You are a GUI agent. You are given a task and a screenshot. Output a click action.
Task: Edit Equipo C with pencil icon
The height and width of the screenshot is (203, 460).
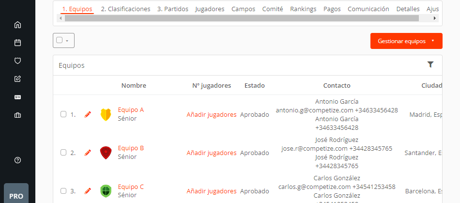coord(88,191)
